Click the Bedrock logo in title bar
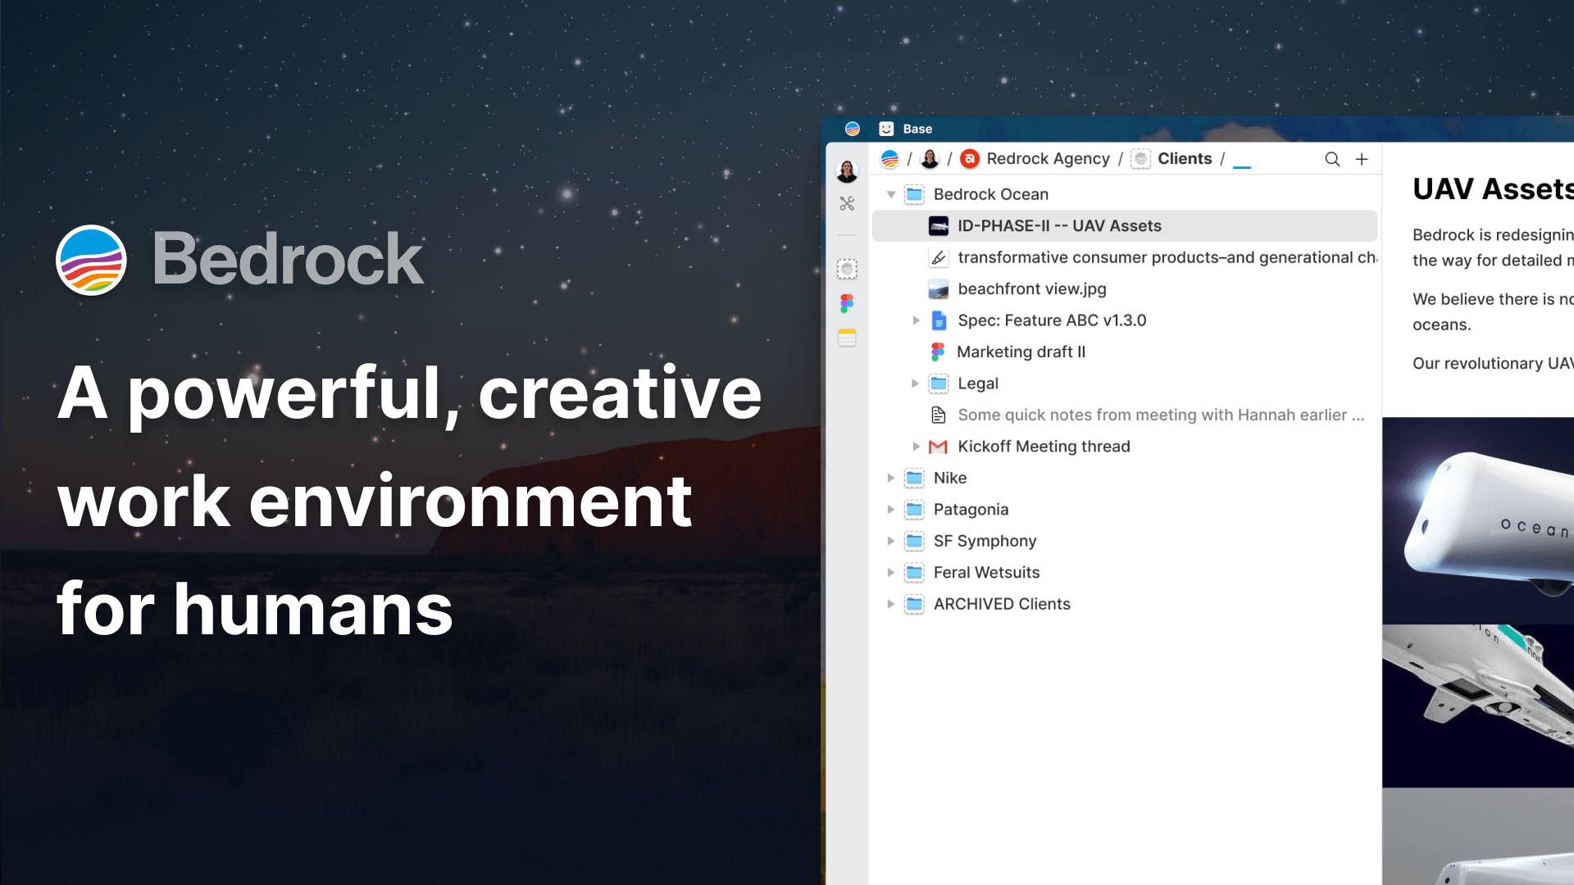Image resolution: width=1574 pixels, height=885 pixels. [x=853, y=129]
